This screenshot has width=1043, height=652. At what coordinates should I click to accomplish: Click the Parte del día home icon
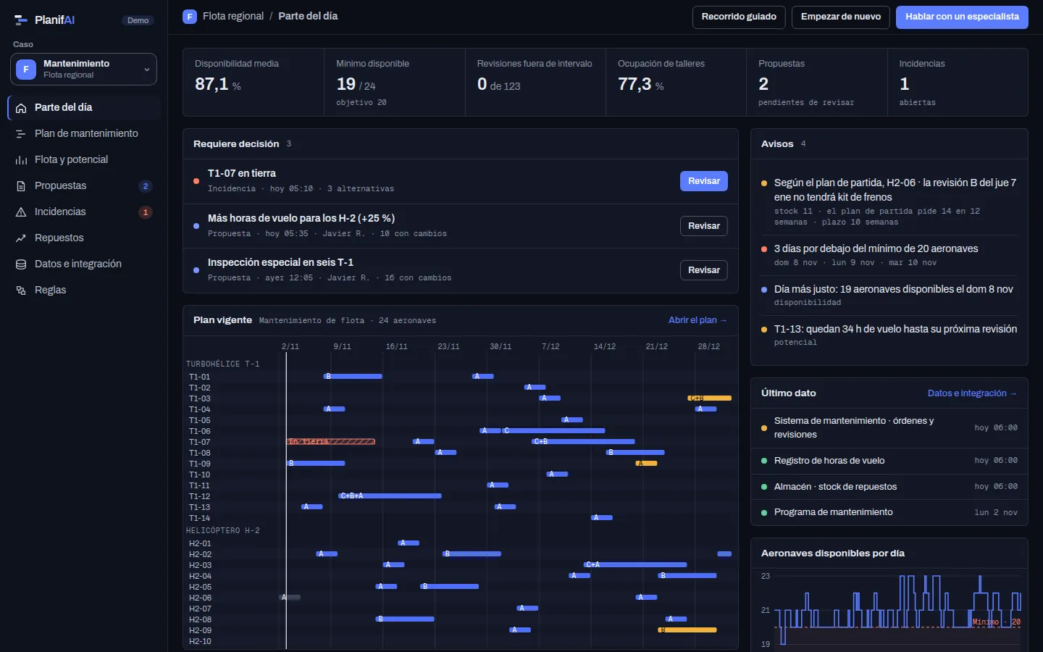(x=21, y=108)
